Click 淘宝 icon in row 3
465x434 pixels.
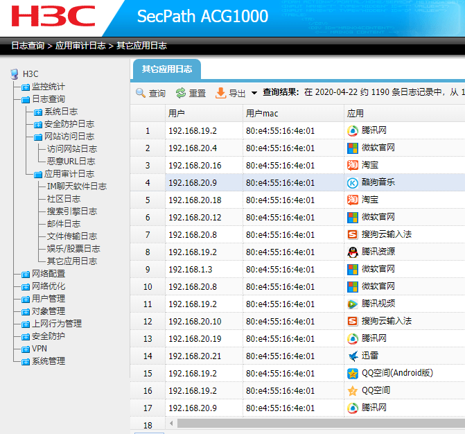tap(353, 165)
